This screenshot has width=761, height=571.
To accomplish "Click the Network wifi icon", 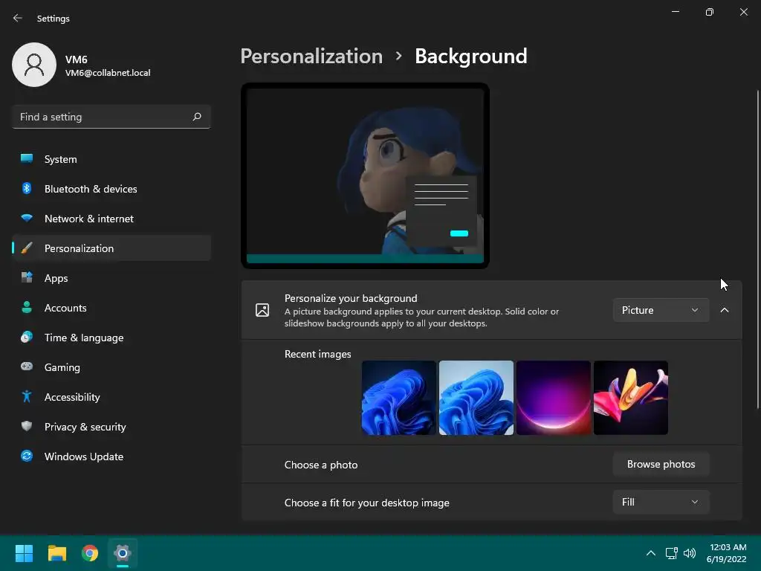I will (27, 218).
